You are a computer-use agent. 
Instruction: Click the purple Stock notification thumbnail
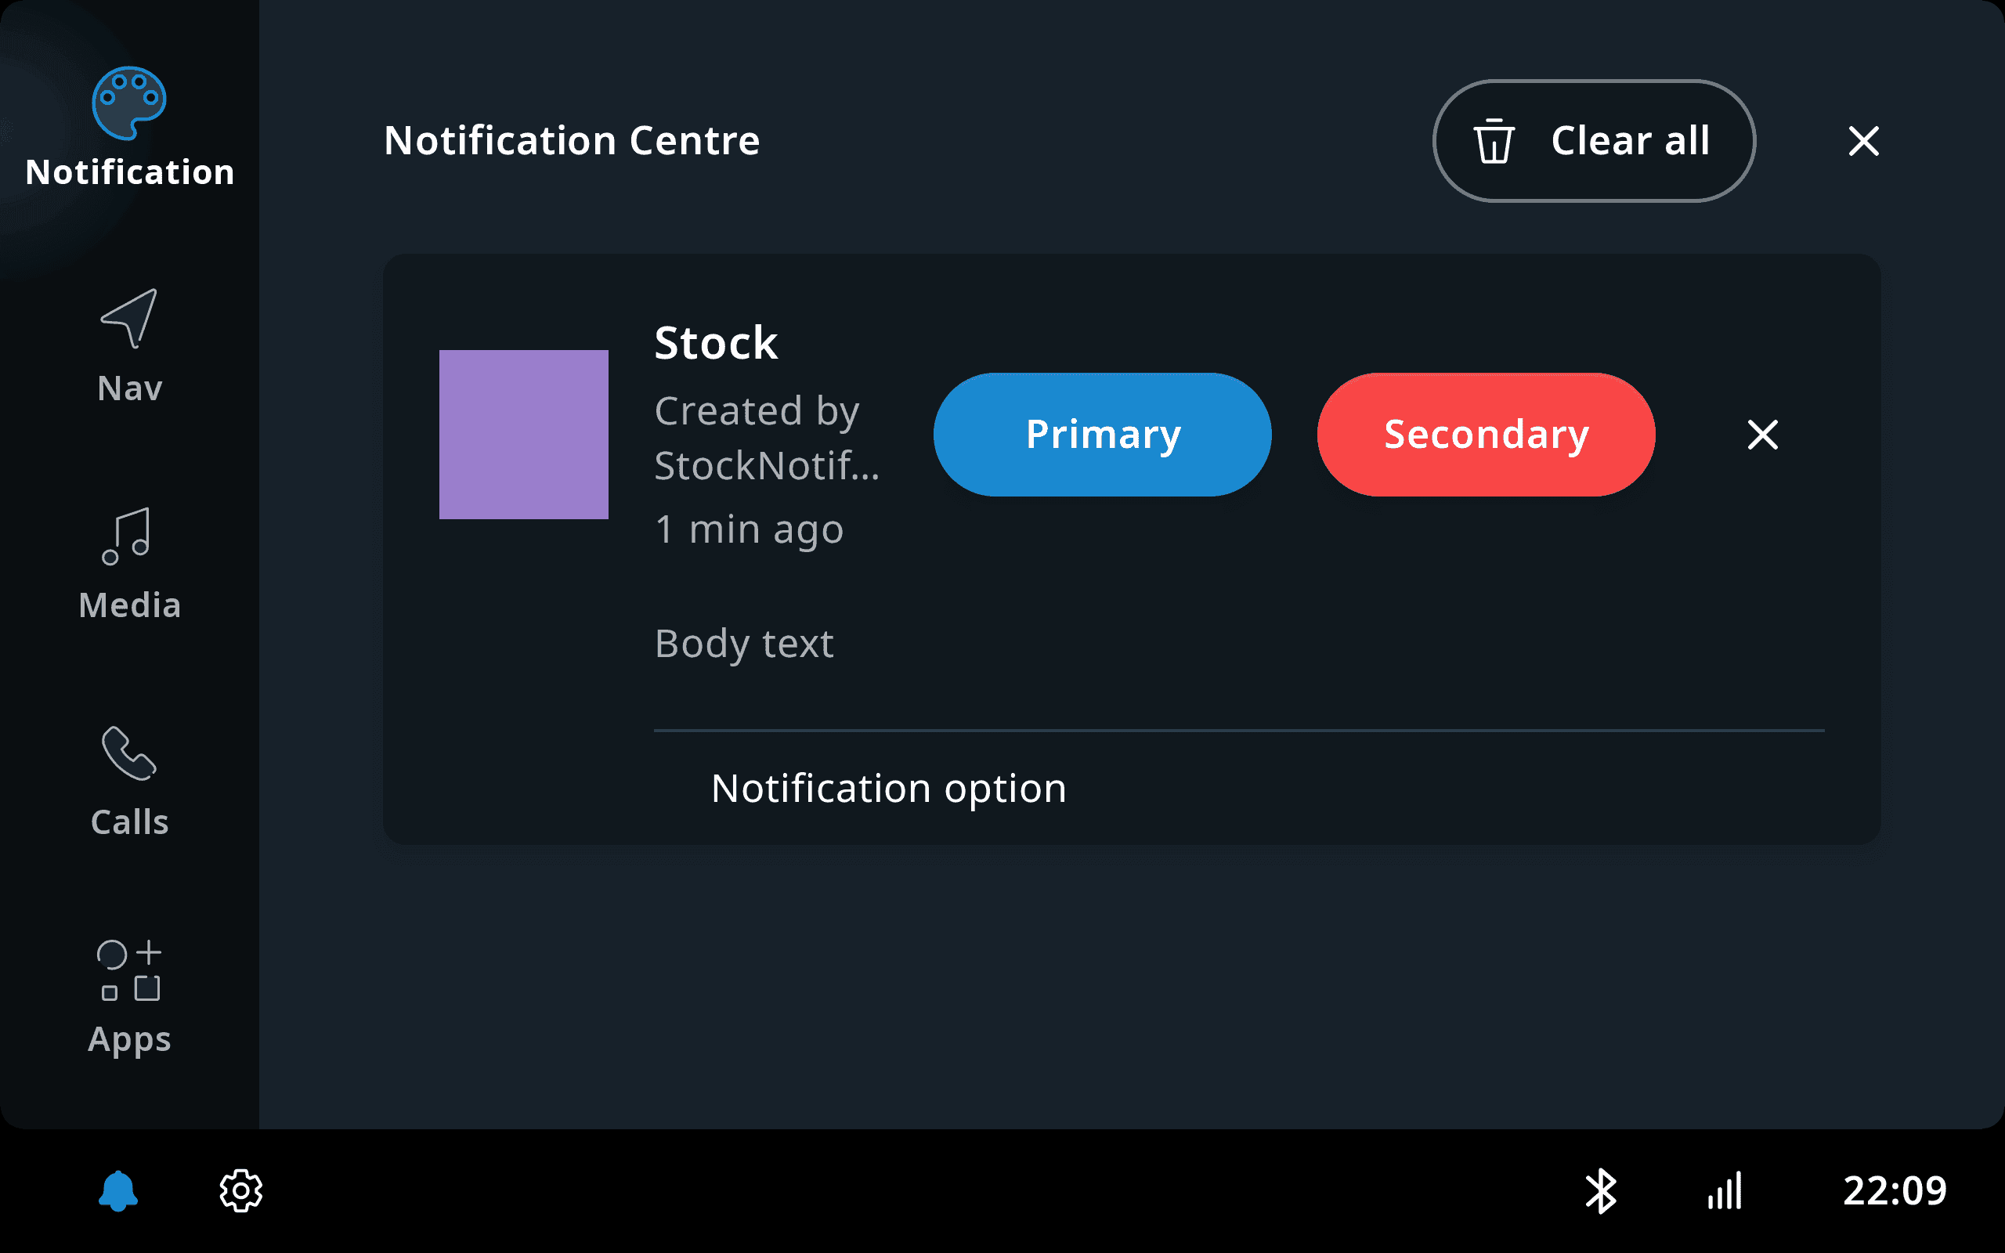(524, 434)
